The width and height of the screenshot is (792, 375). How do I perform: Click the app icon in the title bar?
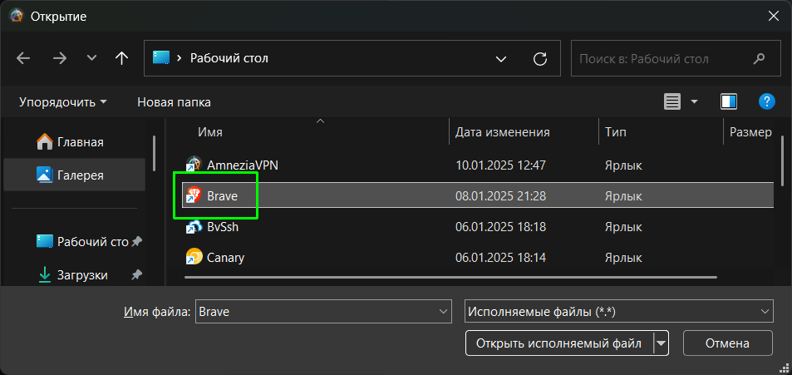[x=16, y=16]
